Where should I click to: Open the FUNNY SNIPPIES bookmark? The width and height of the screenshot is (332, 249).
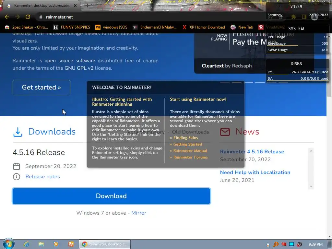72,27
